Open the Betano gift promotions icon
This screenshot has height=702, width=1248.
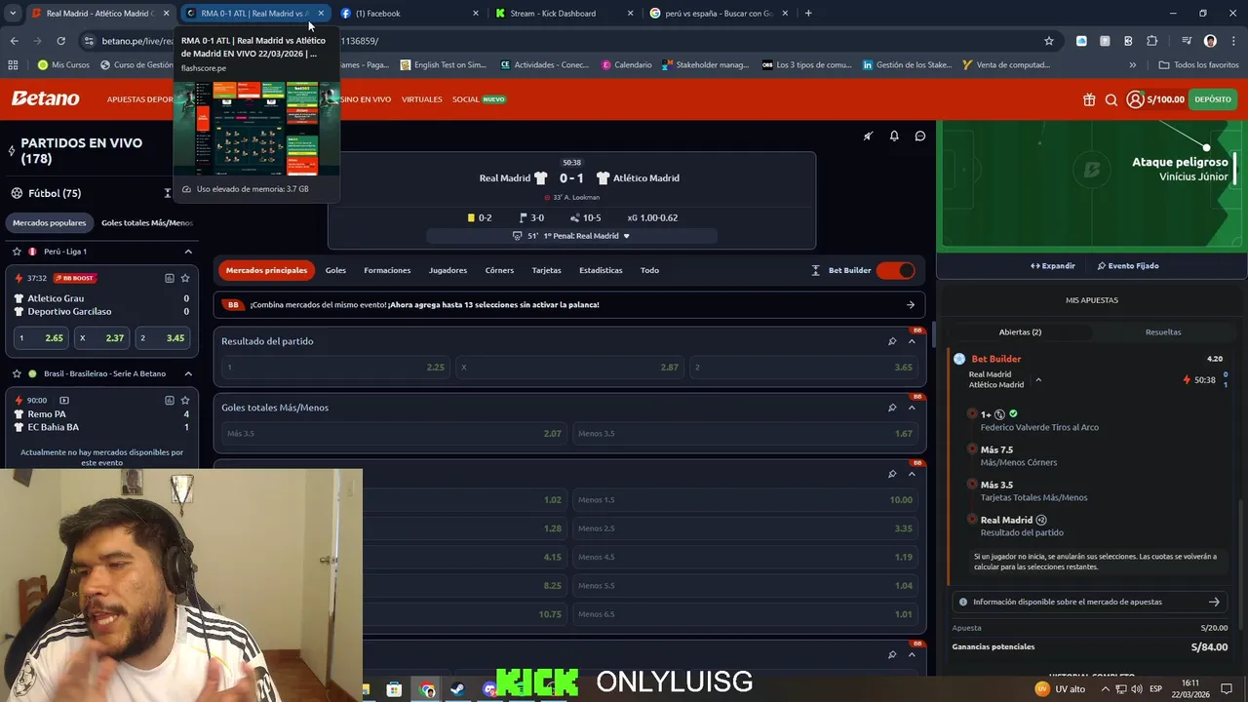[x=1089, y=99]
